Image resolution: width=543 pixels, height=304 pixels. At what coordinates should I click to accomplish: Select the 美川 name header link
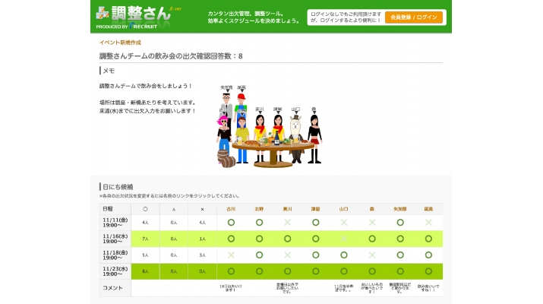click(287, 208)
